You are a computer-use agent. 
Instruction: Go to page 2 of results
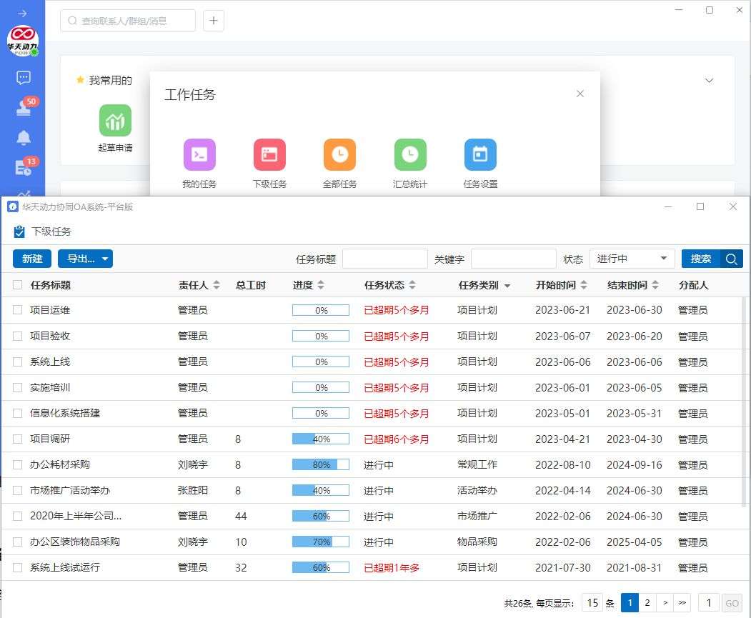click(647, 603)
